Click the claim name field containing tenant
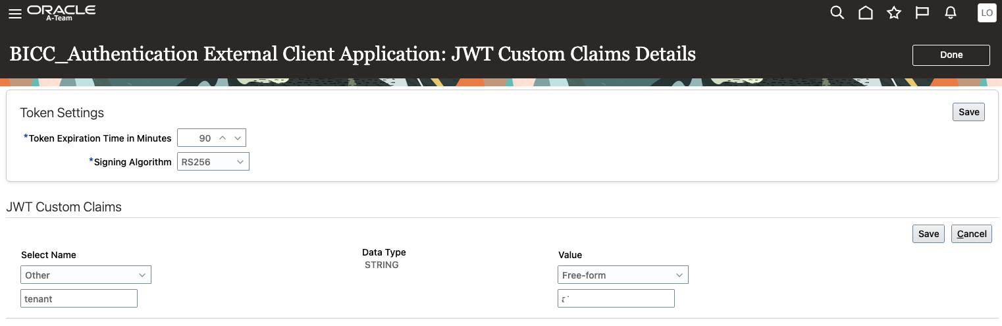This screenshot has height=326, width=1002. coord(79,298)
